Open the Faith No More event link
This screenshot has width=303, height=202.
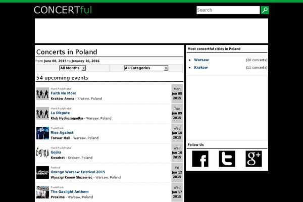click(x=64, y=93)
